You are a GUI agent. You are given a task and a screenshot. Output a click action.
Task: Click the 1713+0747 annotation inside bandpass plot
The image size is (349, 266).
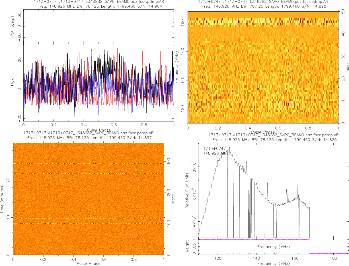(x=214, y=148)
